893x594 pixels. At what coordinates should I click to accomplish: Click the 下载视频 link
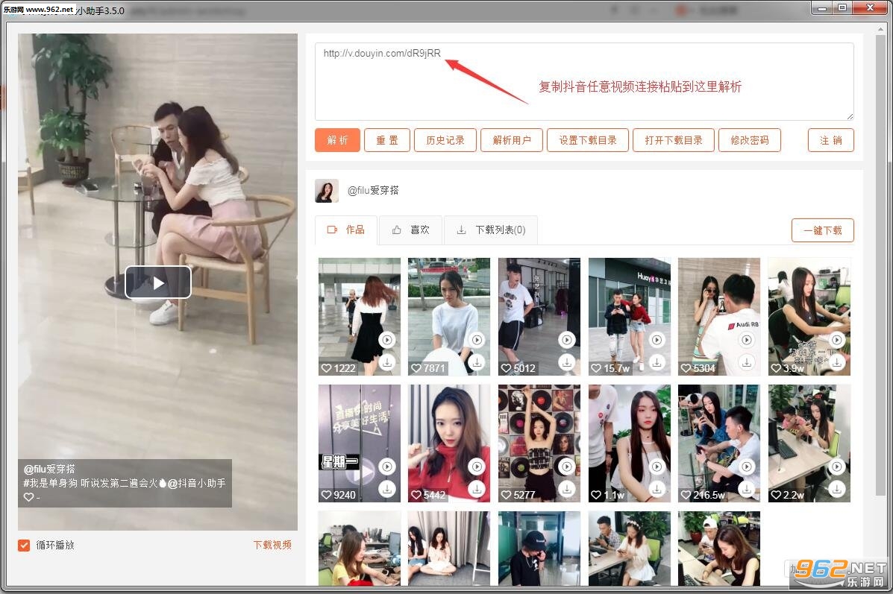coord(272,545)
